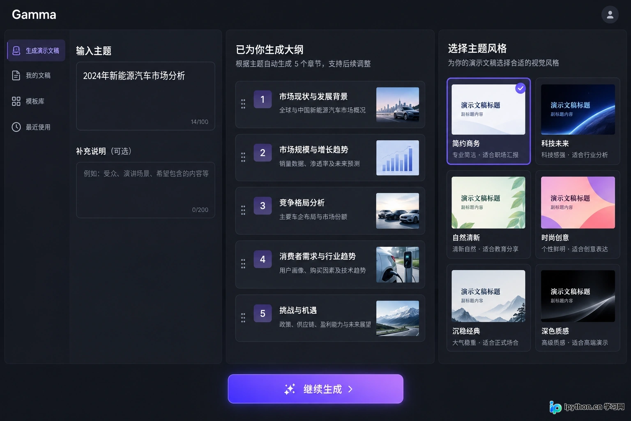
Task: Select the 沉稳经典 theme style
Action: coord(488,308)
